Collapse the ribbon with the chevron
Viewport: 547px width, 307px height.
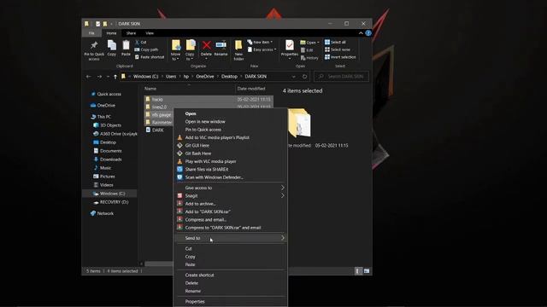coord(361,33)
